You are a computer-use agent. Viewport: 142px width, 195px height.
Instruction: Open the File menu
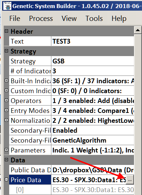point(15,18)
